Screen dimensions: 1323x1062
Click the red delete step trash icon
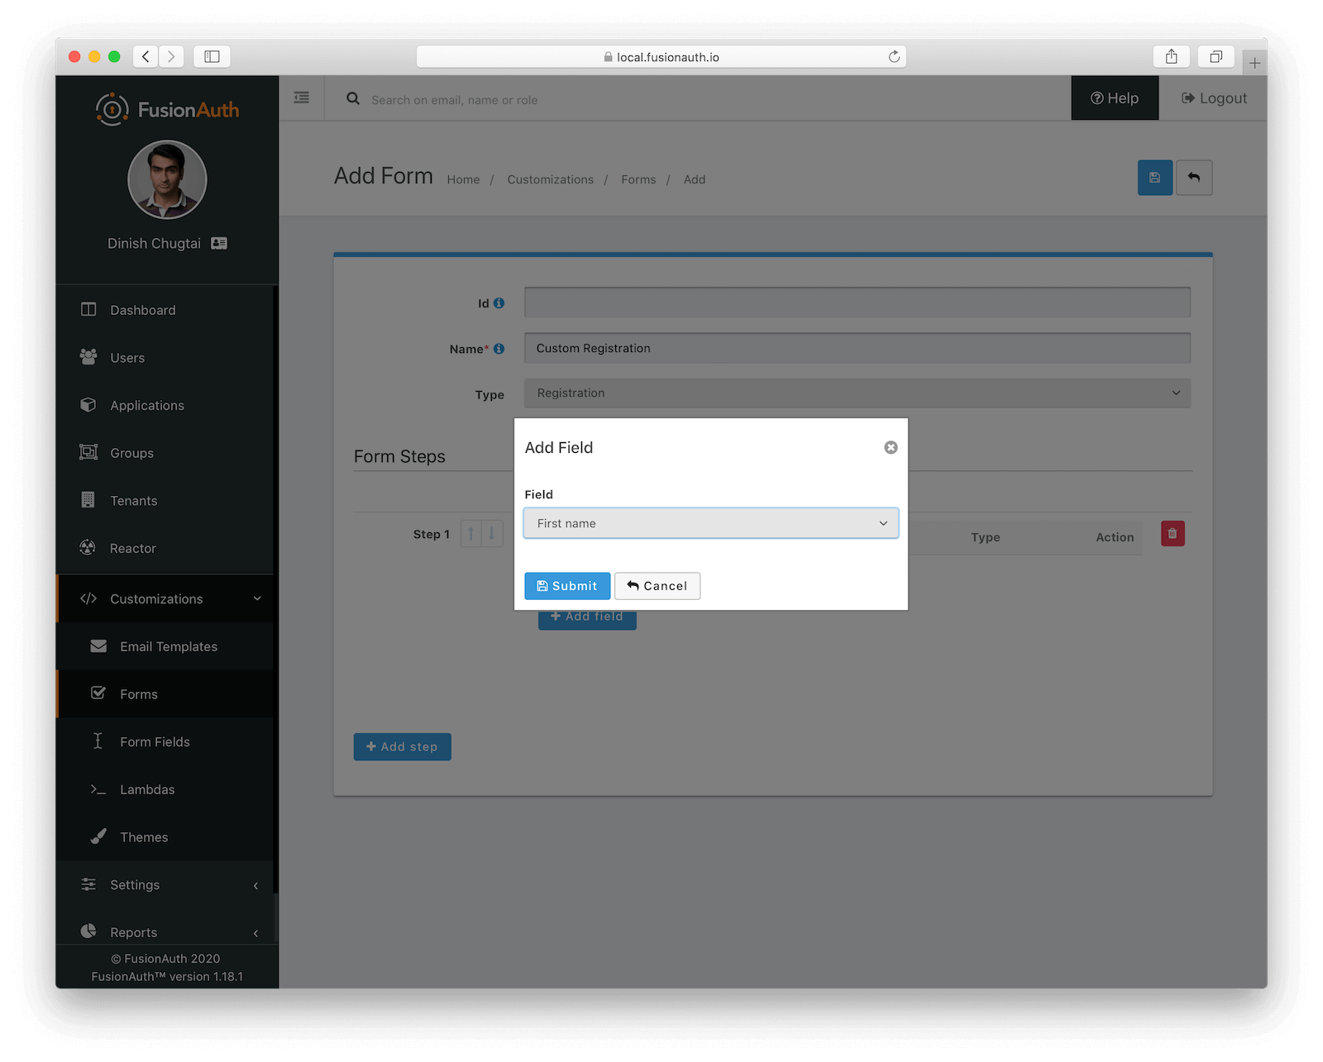[1173, 534]
